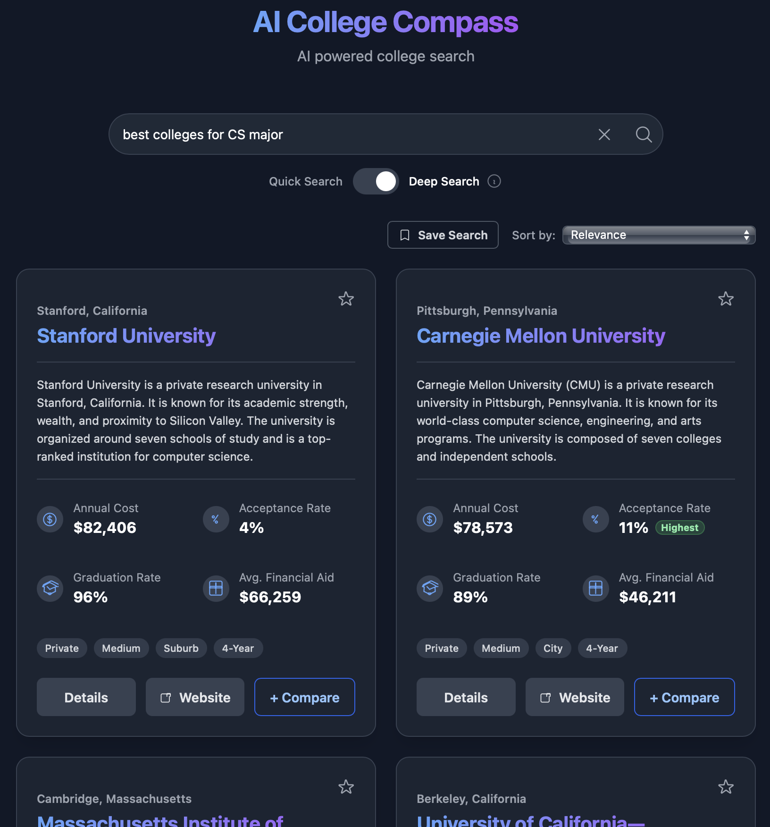Clear the search query with the X icon
The height and width of the screenshot is (827, 770).
[604, 135]
